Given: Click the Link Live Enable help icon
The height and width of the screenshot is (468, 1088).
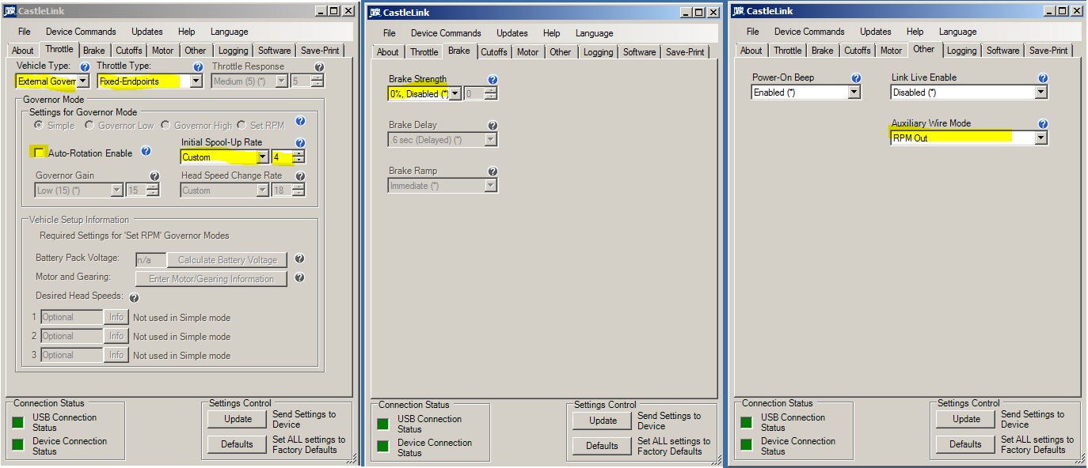Looking at the screenshot, I should click(1043, 78).
